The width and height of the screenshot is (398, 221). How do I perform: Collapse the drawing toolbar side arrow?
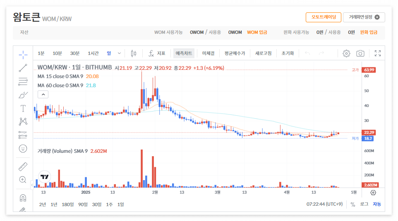(x=32, y=185)
